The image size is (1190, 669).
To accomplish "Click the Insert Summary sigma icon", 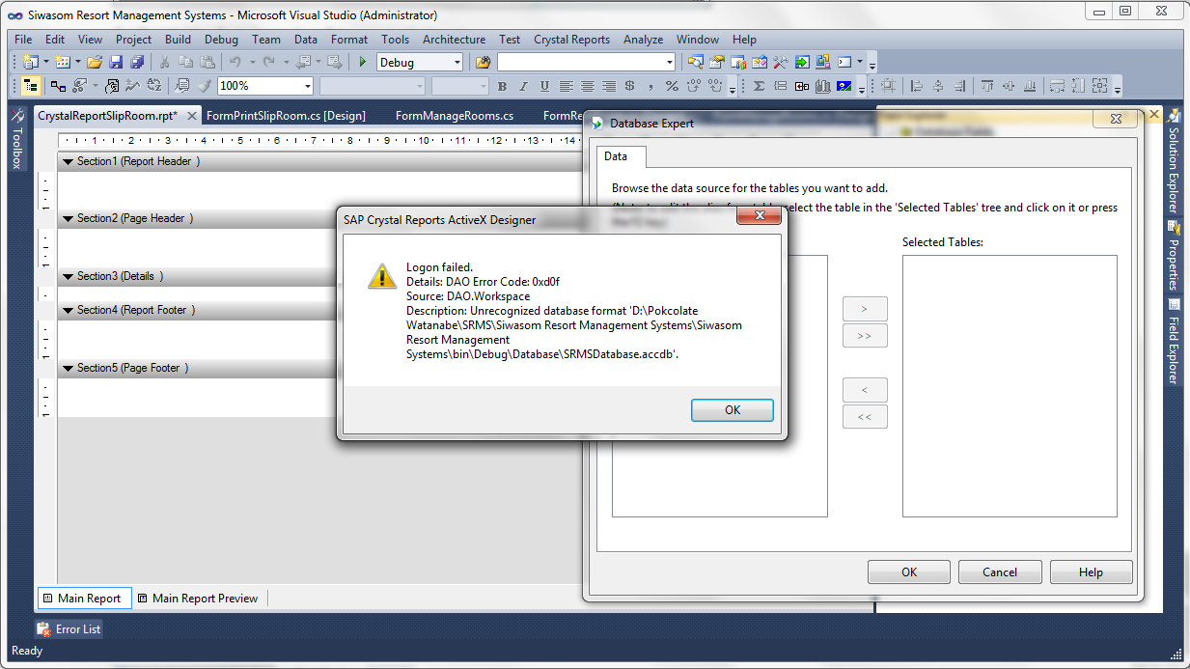I will tap(759, 86).
